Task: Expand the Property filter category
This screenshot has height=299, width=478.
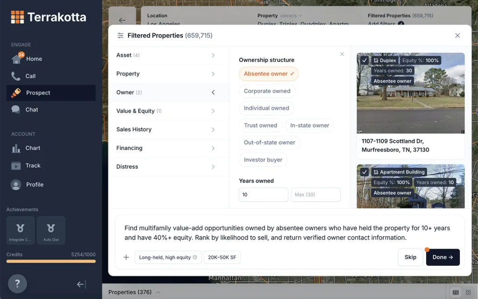Action: pyautogui.click(x=169, y=74)
